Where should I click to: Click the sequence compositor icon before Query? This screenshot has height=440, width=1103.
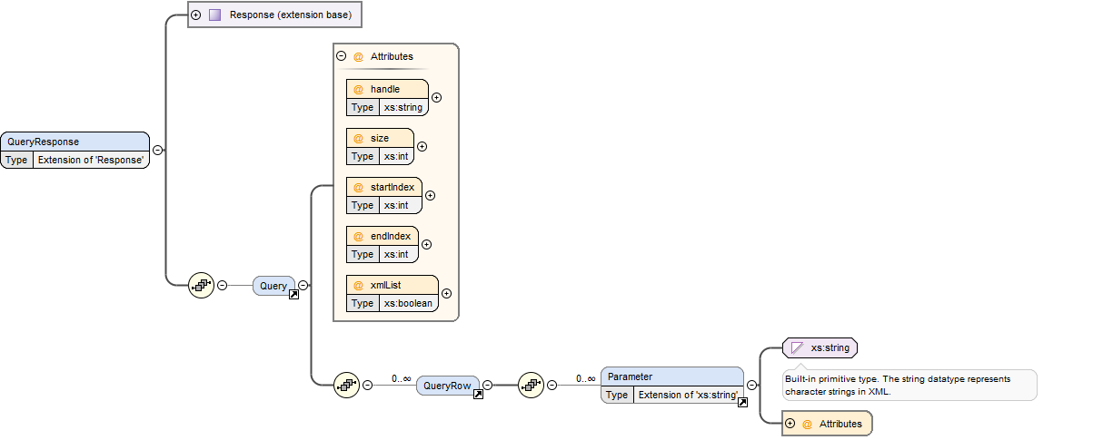[x=201, y=285]
